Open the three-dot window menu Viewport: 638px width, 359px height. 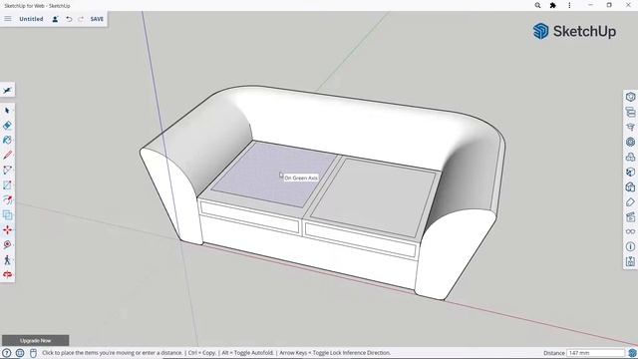[569, 5]
